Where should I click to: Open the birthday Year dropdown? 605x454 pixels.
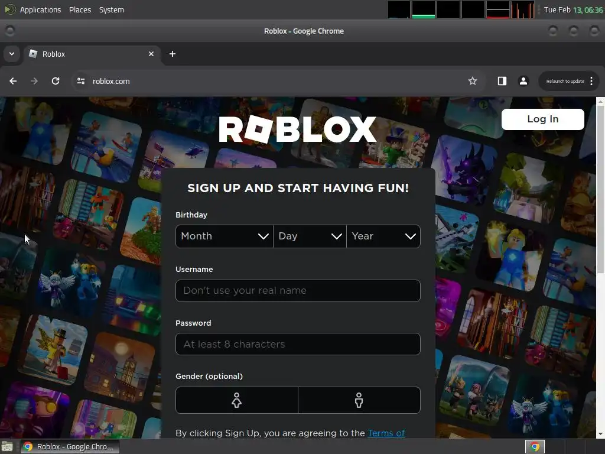(383, 236)
